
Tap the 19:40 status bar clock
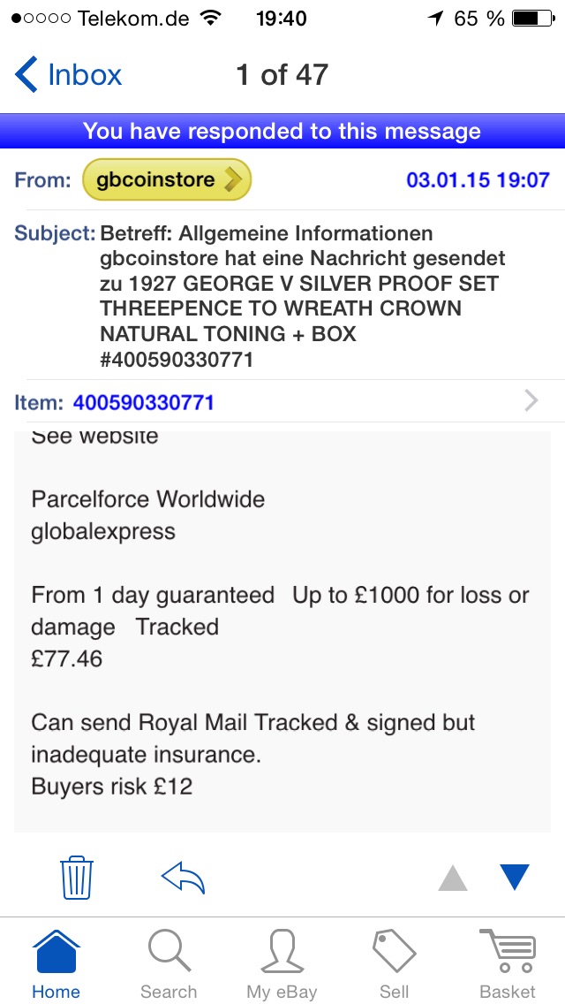(282, 18)
